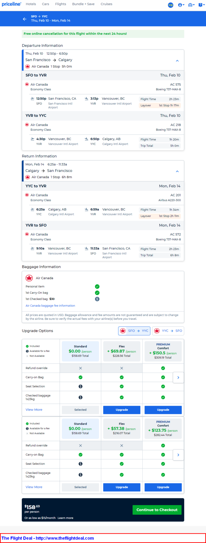Open the help question-mark menu
The width and height of the screenshot is (206, 543).
tap(201, 5)
